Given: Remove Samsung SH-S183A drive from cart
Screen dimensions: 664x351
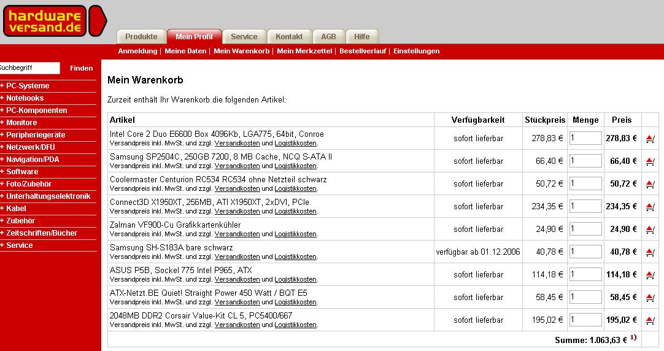Looking at the screenshot, I should tap(650, 252).
